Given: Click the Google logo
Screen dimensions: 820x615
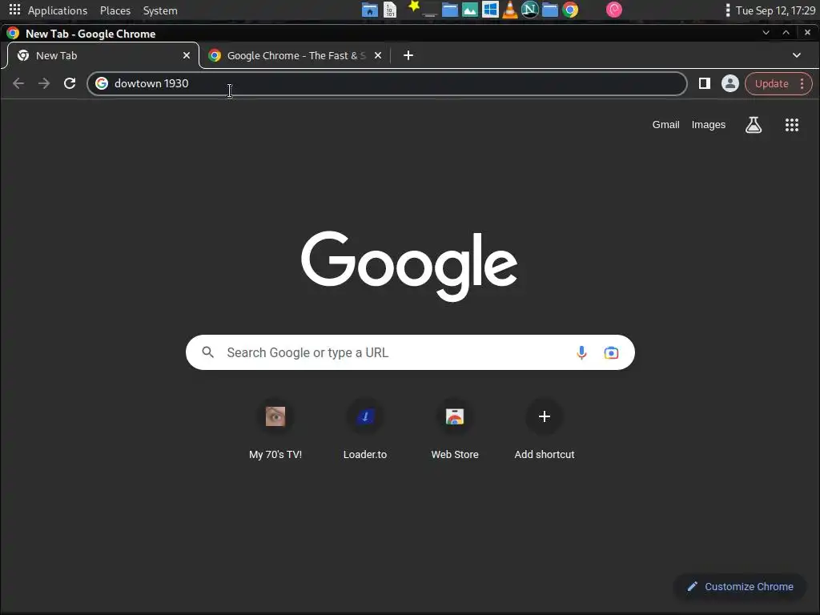Looking at the screenshot, I should [x=409, y=266].
